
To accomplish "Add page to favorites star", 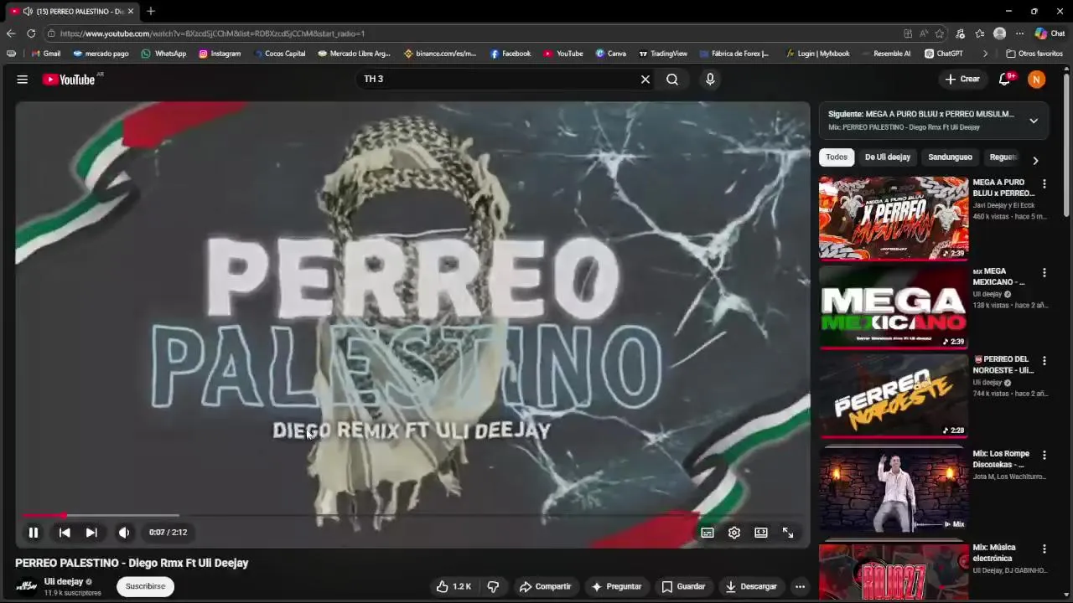I will pyautogui.click(x=940, y=33).
